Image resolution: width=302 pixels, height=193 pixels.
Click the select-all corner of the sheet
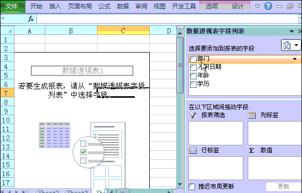7,30
